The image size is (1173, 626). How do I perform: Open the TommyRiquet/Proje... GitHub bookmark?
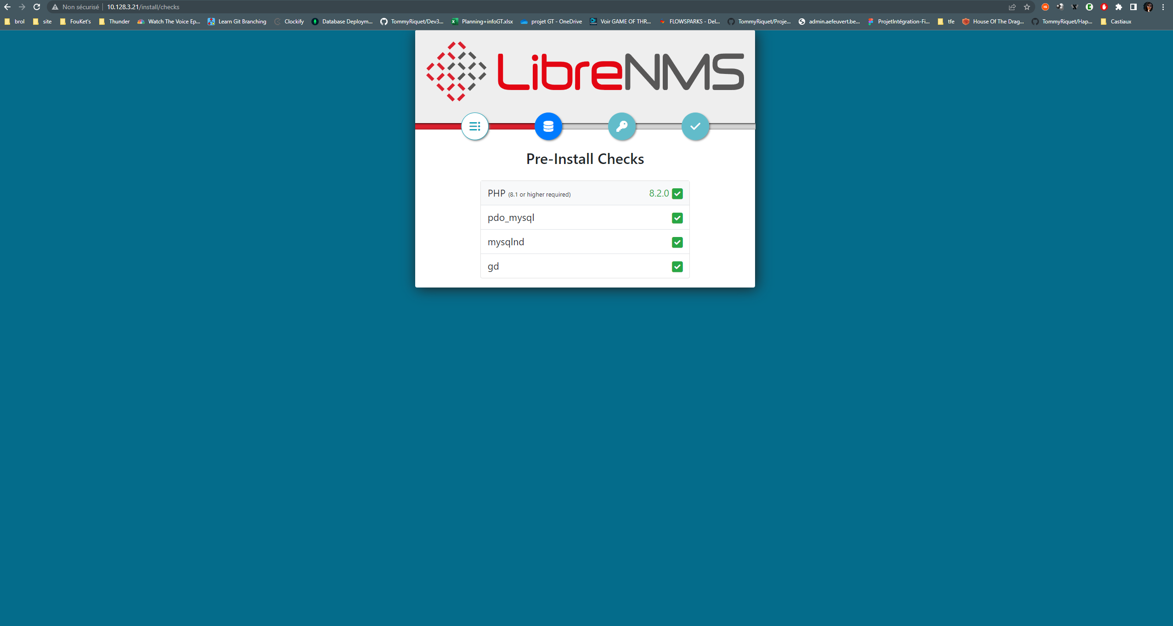[759, 22]
